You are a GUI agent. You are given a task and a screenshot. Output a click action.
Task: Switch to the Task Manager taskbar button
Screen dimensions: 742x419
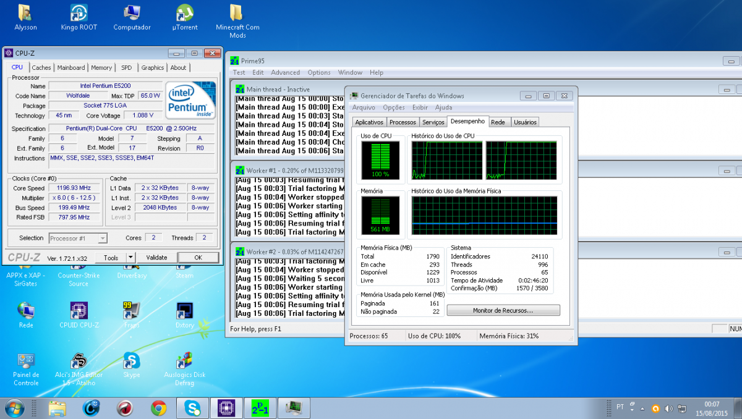[x=294, y=408]
